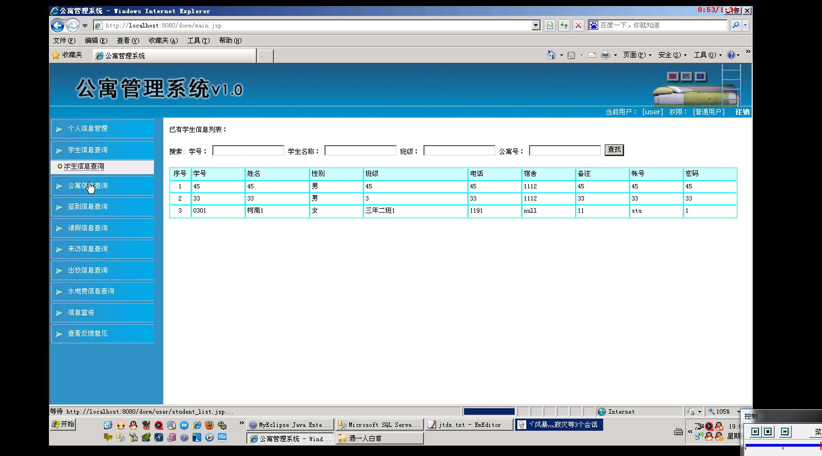Image resolution: width=822 pixels, height=456 pixels.
Task: Click the 班级 search input field
Action: tap(459, 151)
